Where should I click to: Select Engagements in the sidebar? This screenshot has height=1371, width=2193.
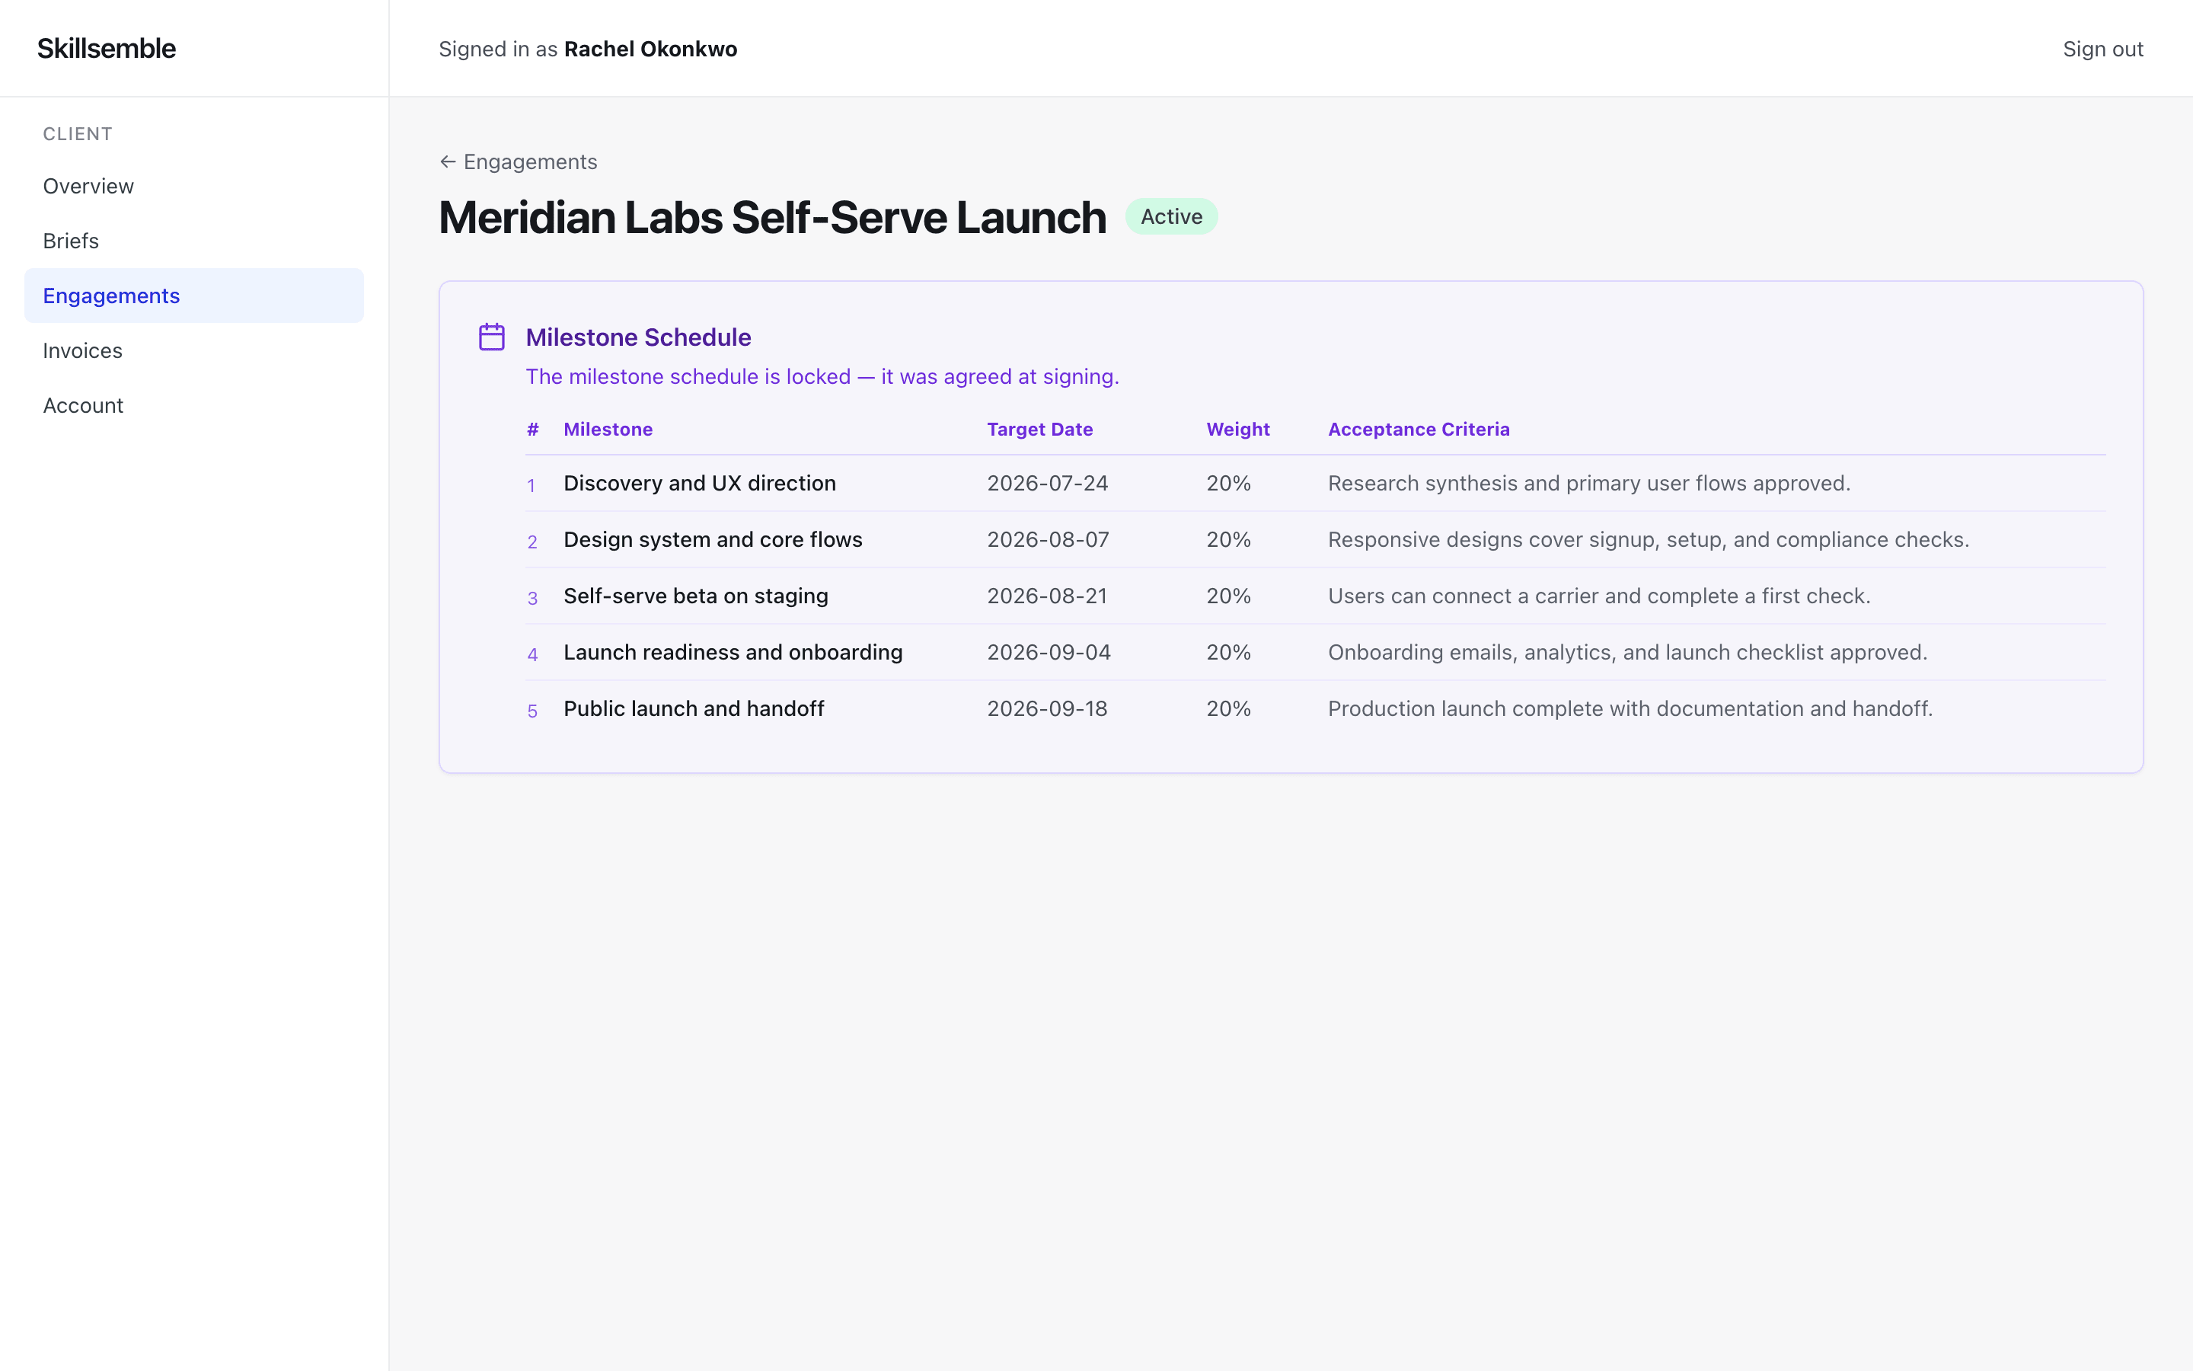tap(194, 296)
